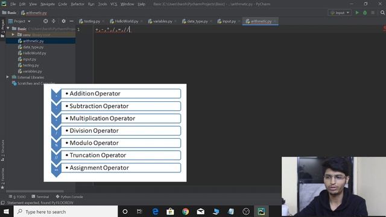Image resolution: width=386 pixels, height=217 pixels.
Task: Select testing.py in project tree
Action: click(x=28, y=65)
